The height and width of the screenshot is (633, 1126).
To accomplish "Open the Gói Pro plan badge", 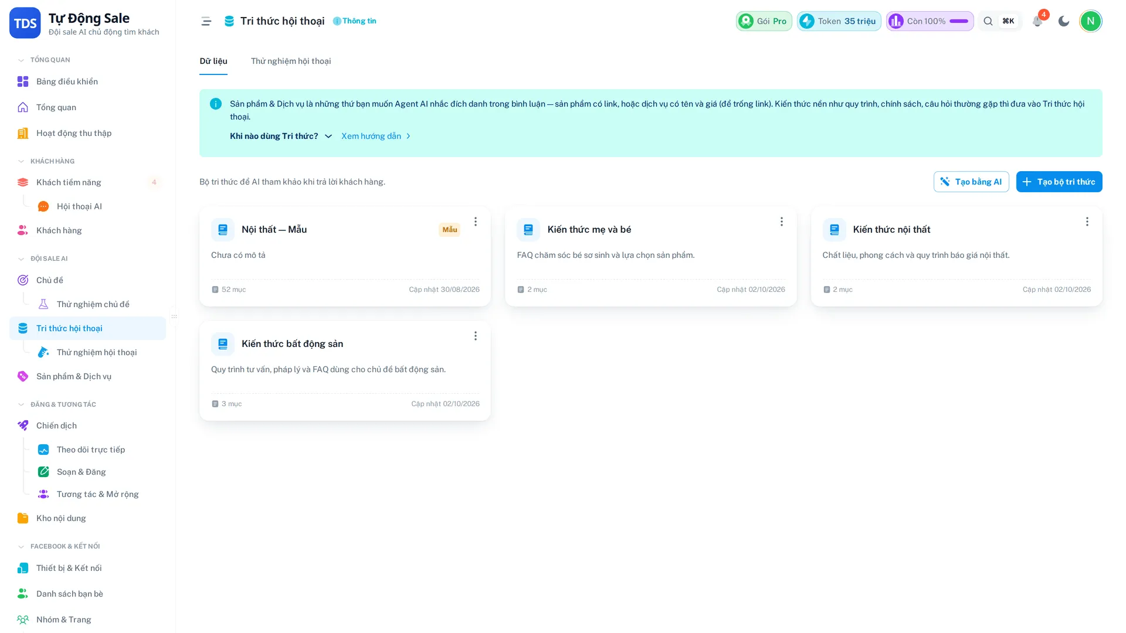I will (x=764, y=21).
